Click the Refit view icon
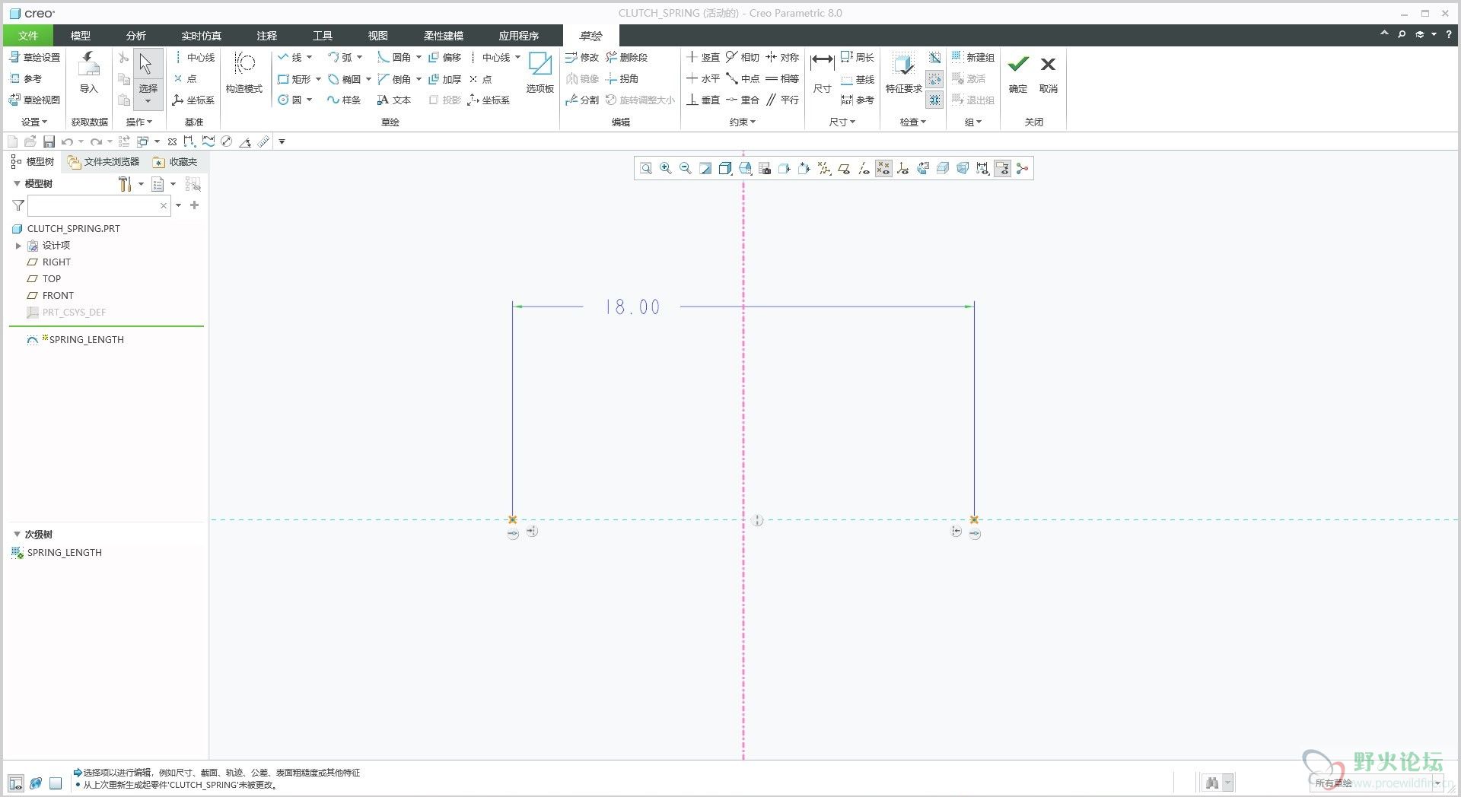 [x=646, y=168]
